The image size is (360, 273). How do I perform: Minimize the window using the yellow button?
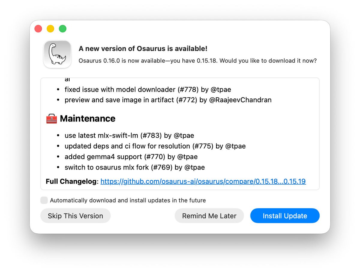(x=50, y=29)
